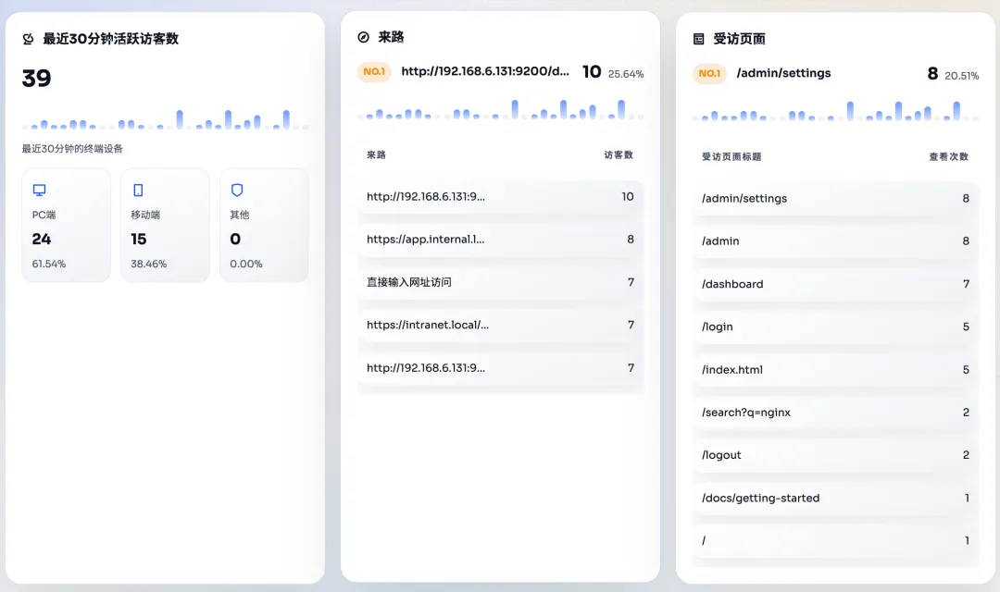
Task: Click the PC端 monitor icon
Action: [39, 190]
